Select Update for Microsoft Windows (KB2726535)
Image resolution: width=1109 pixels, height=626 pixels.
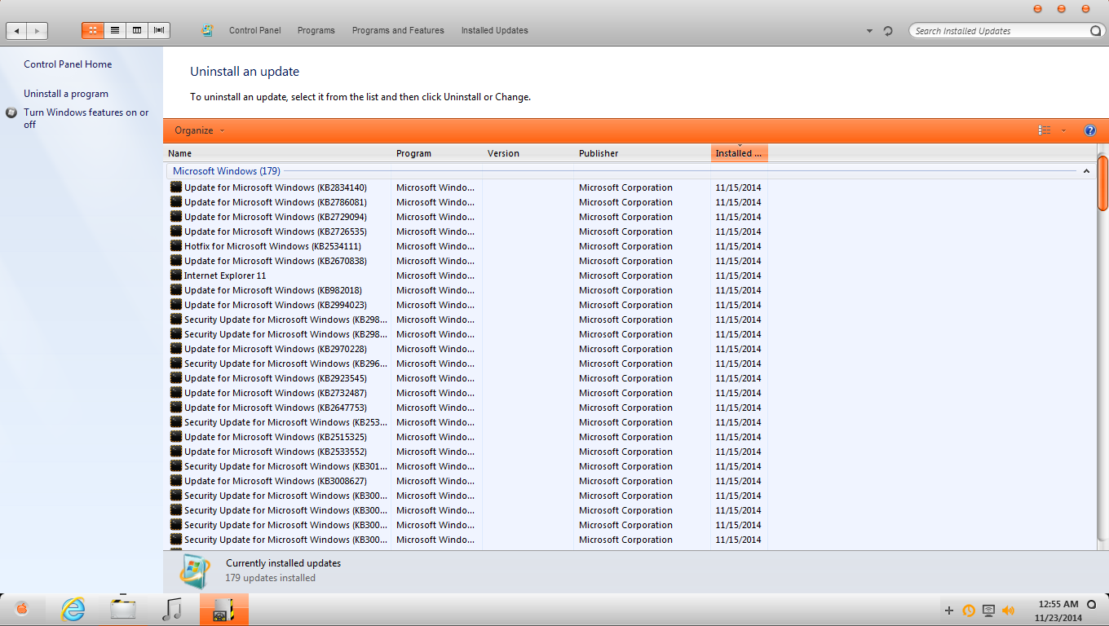[x=275, y=231]
